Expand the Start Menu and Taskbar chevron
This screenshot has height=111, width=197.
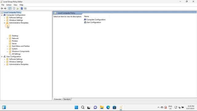(7, 46)
